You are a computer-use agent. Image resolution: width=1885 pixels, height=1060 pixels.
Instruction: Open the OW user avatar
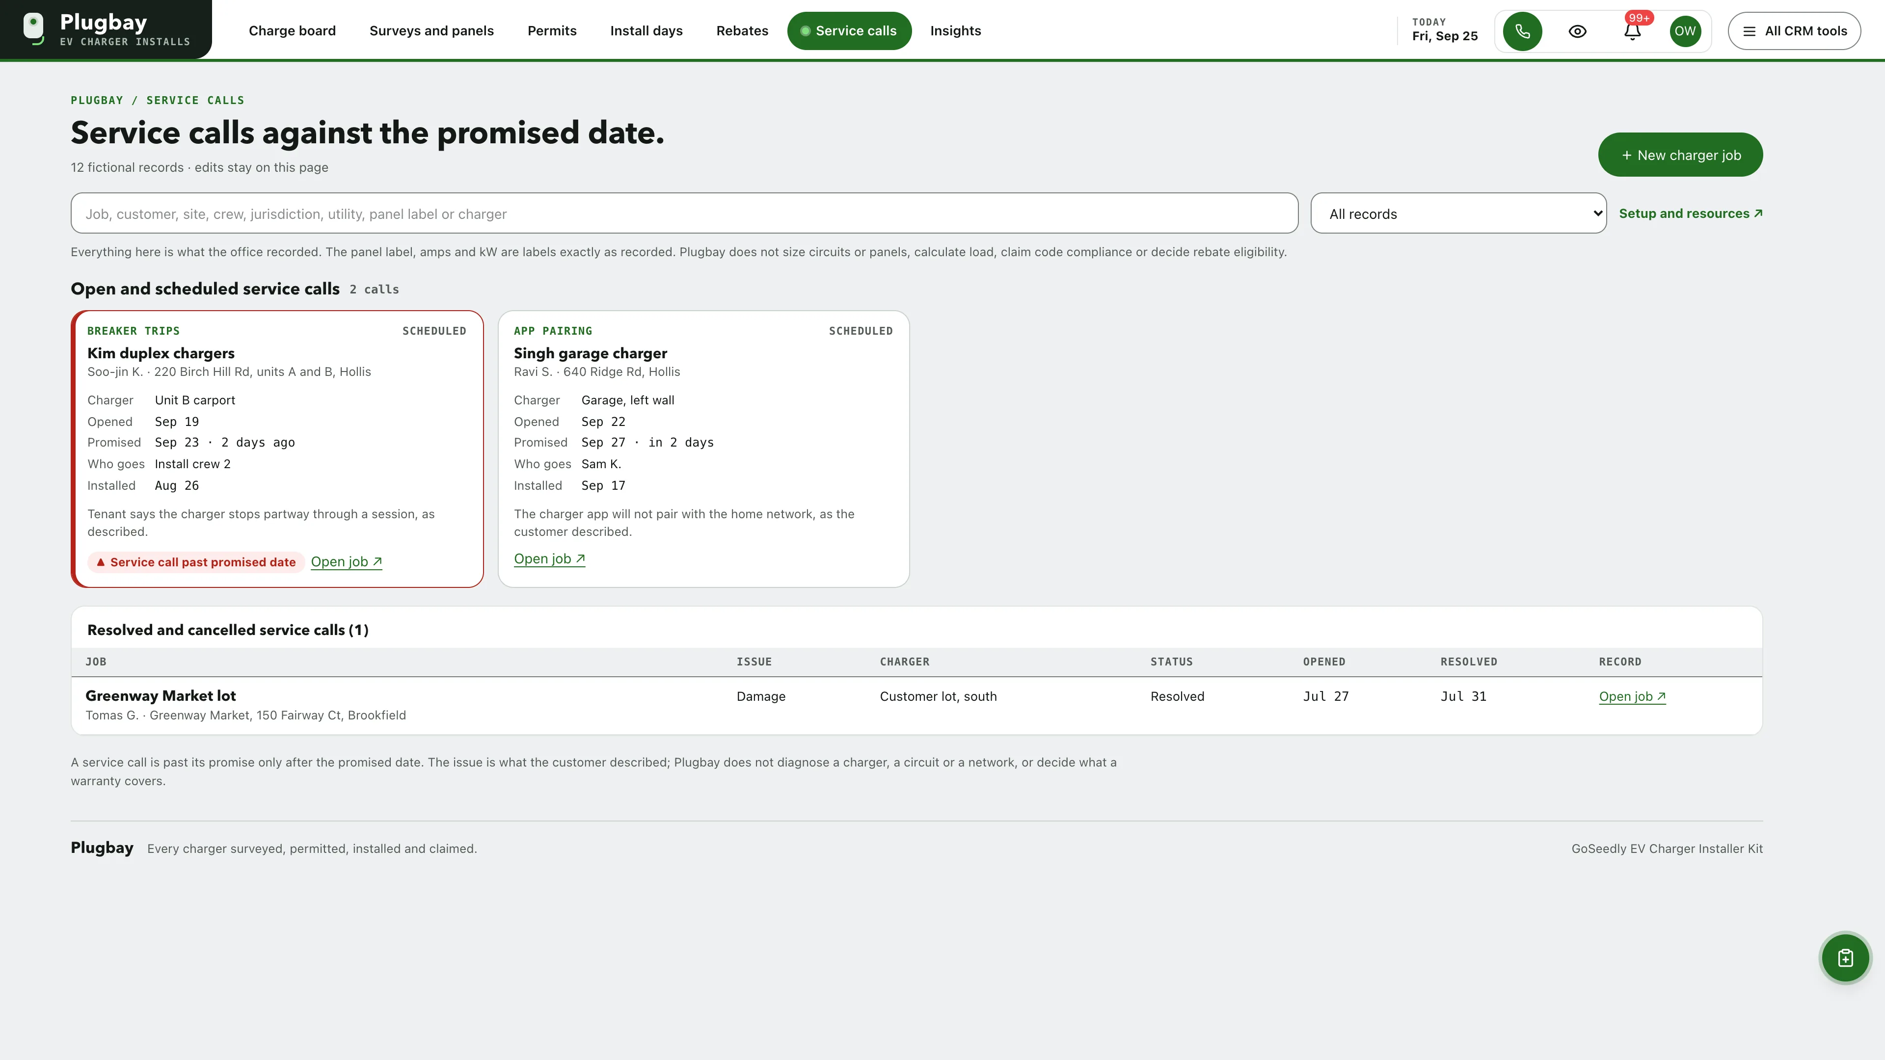click(x=1685, y=31)
